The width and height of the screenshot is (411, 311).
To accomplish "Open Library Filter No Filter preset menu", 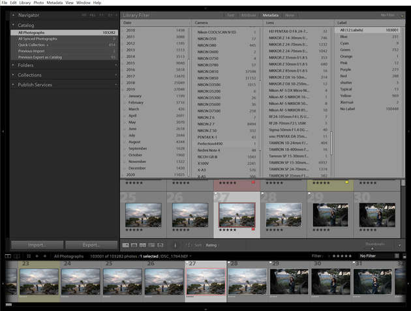I will point(389,15).
